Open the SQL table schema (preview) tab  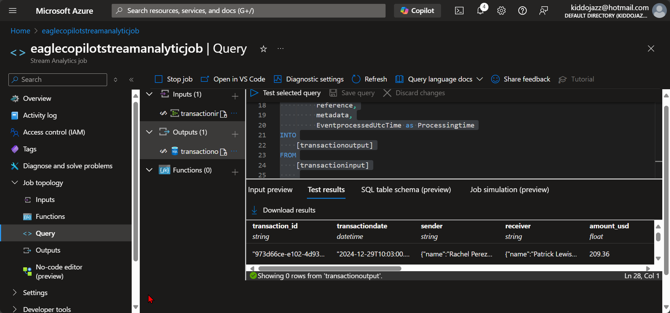click(x=406, y=190)
